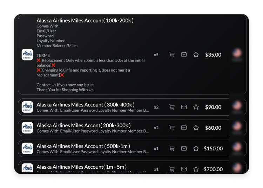Star the 300k-400k listing
Screen dimensions: 263x188
[x=196, y=107]
